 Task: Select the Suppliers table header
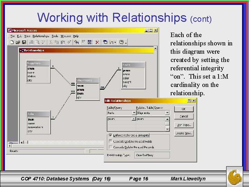[38, 63]
